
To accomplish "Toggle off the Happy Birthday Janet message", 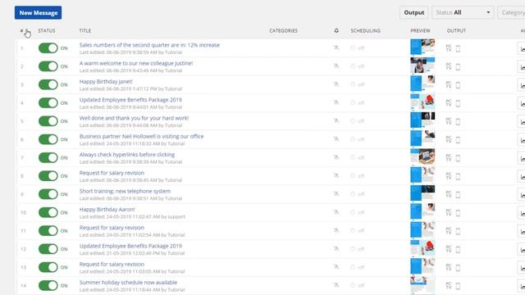I will coord(48,84).
